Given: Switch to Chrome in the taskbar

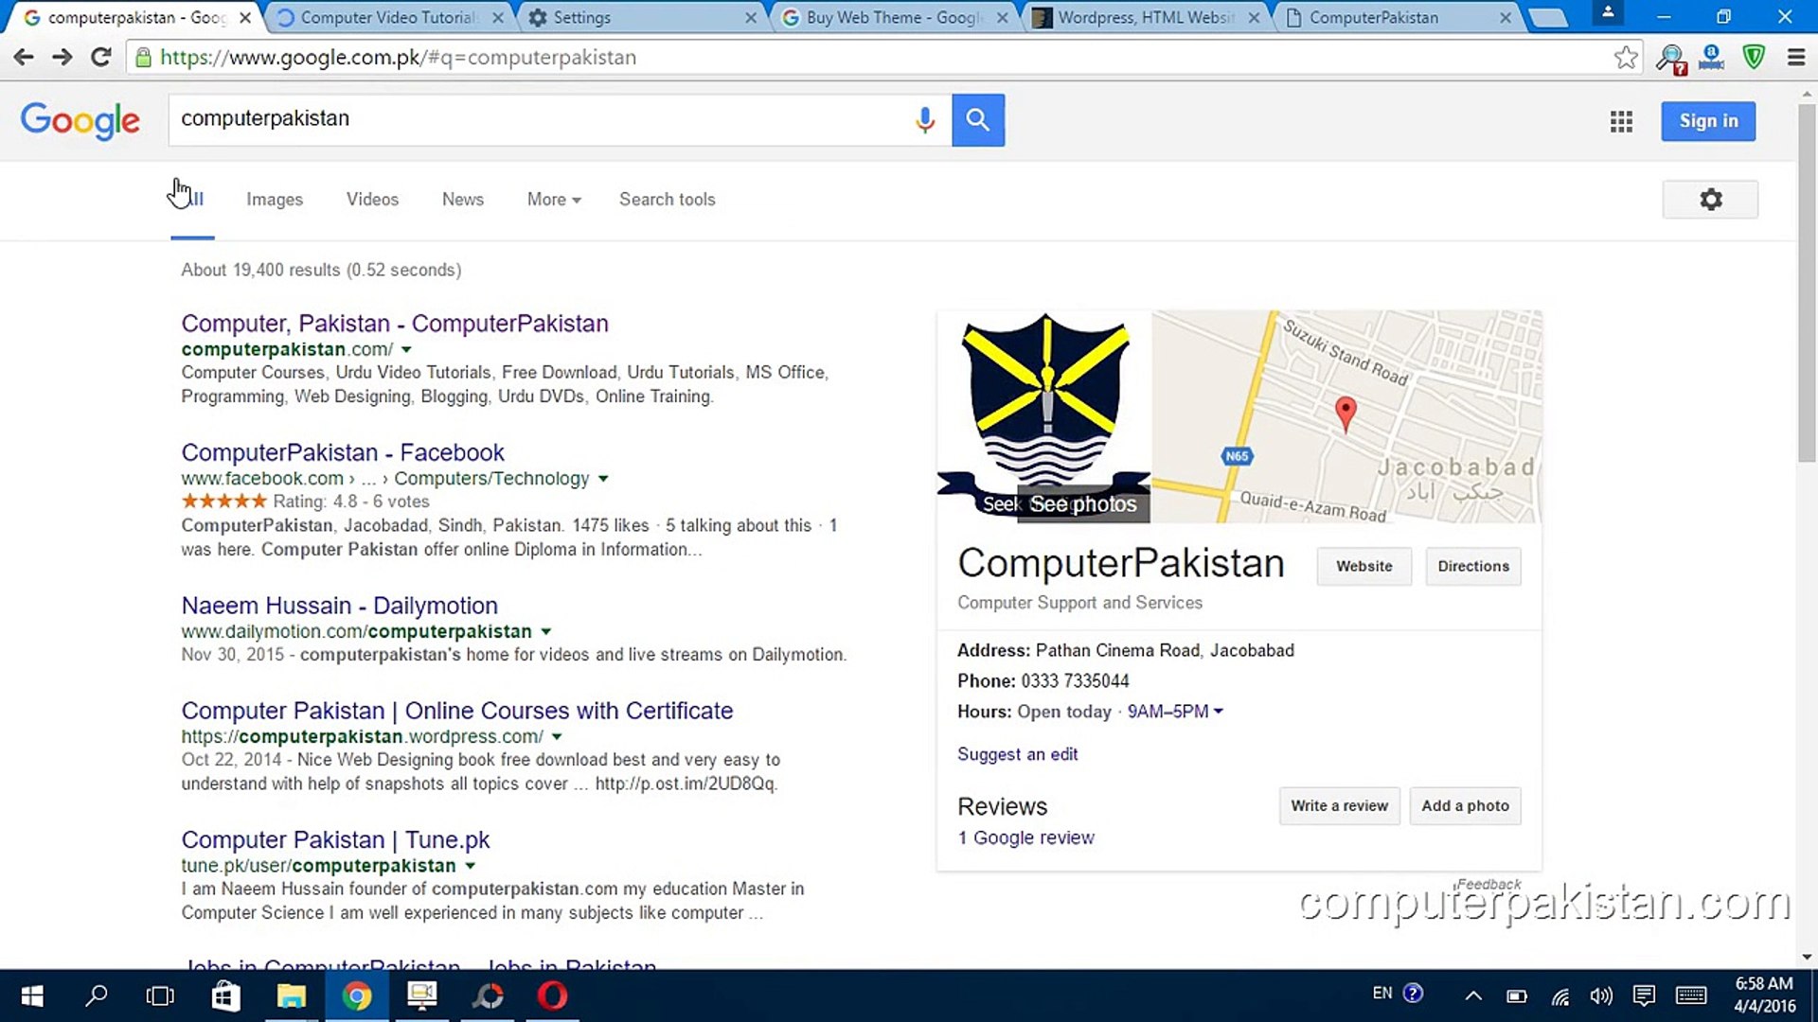Looking at the screenshot, I should (x=357, y=996).
